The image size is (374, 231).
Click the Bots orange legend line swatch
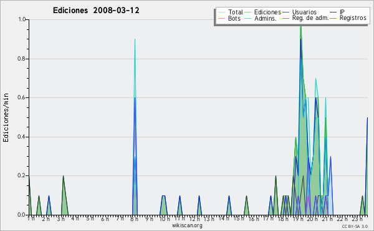click(x=221, y=18)
